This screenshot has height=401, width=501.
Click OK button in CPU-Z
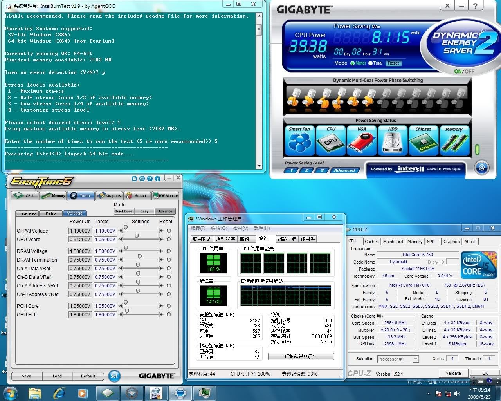485,373
